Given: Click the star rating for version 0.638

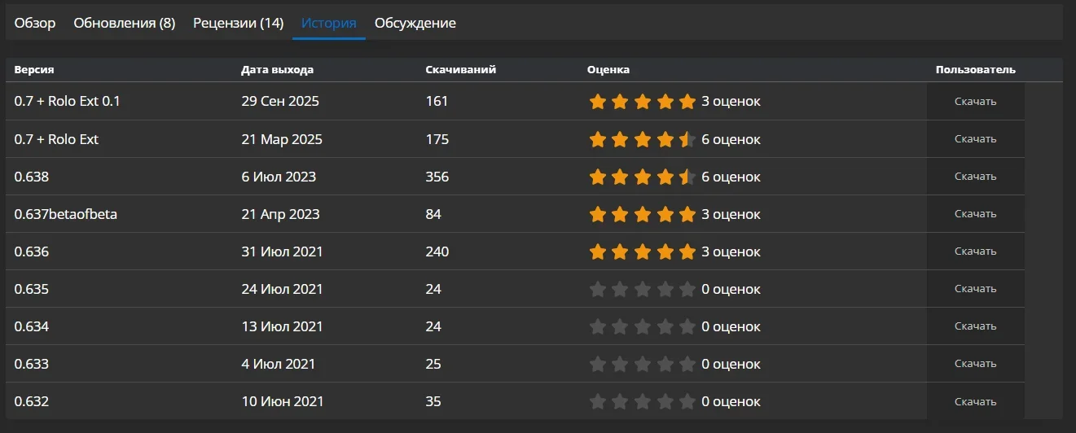Looking at the screenshot, I should point(642,177).
